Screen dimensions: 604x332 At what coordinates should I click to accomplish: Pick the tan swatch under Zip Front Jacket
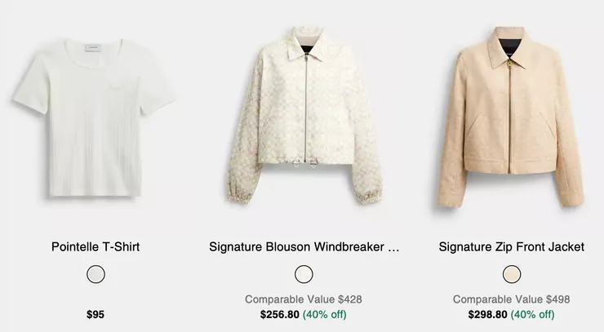pos(512,274)
